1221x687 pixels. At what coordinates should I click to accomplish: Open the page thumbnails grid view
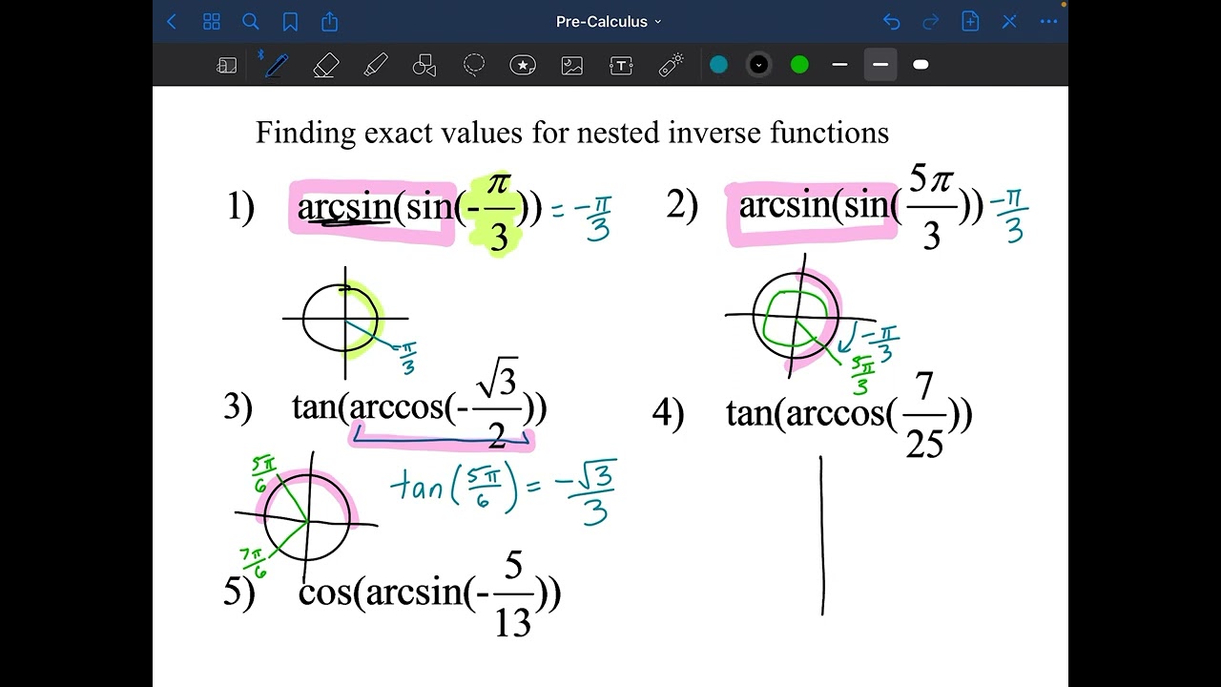(x=212, y=21)
